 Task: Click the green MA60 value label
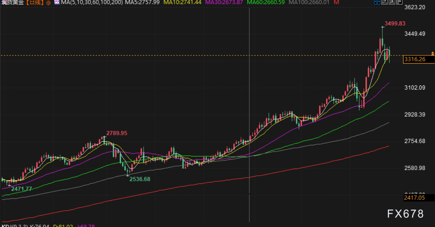[x=266, y=3]
